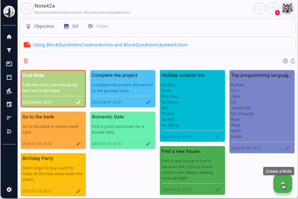Select the Holiday location list note

point(192,101)
